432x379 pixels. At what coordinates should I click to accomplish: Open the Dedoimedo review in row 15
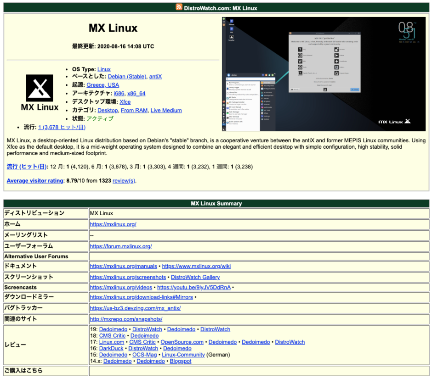pos(113,355)
